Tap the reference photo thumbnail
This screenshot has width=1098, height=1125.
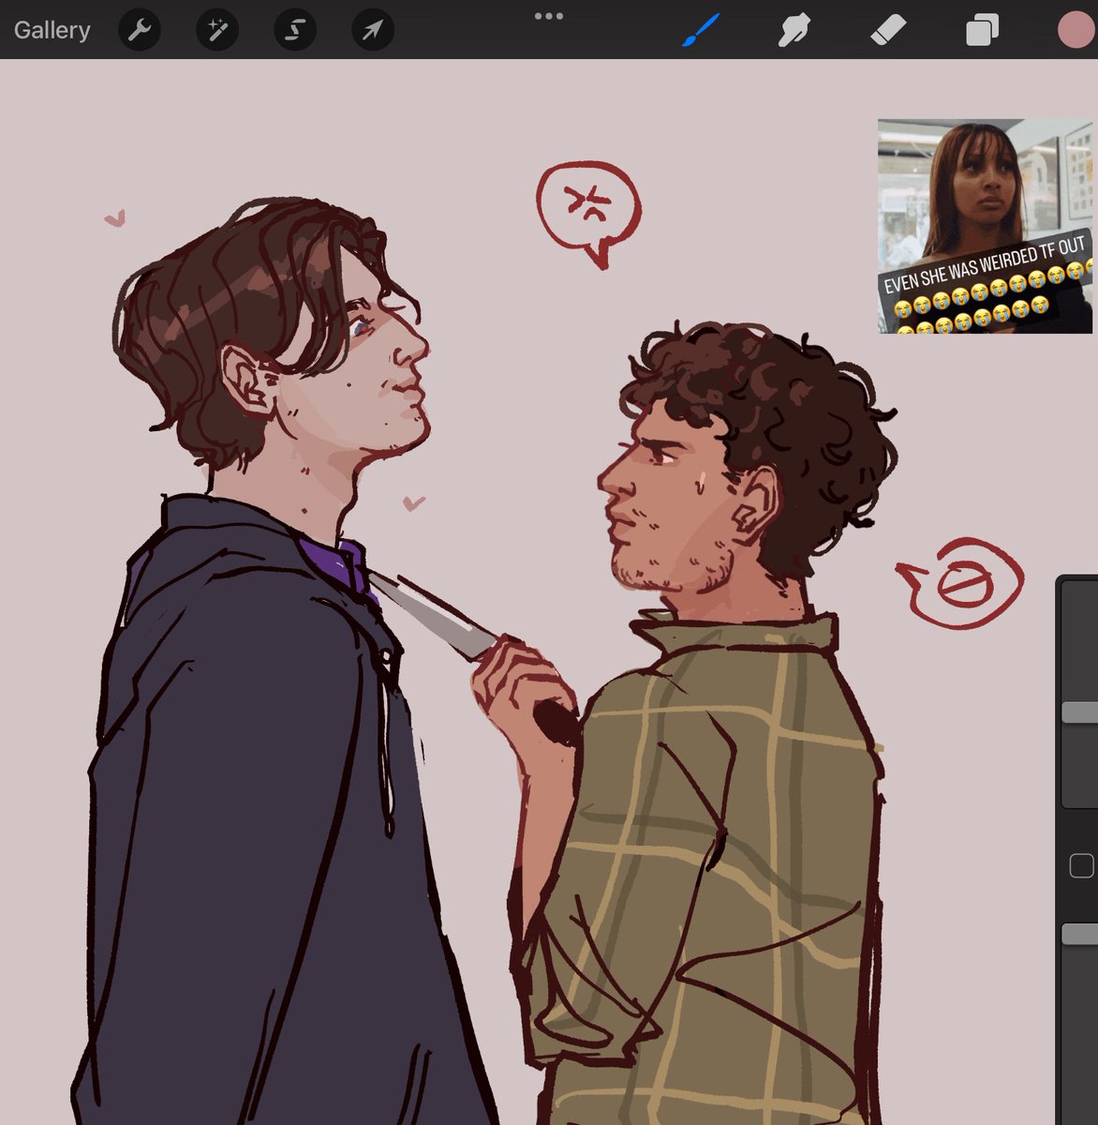[986, 226]
